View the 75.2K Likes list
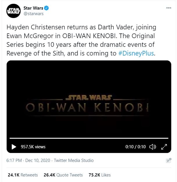Image resolution: width=177 pixels, height=182 pixels. (100, 175)
